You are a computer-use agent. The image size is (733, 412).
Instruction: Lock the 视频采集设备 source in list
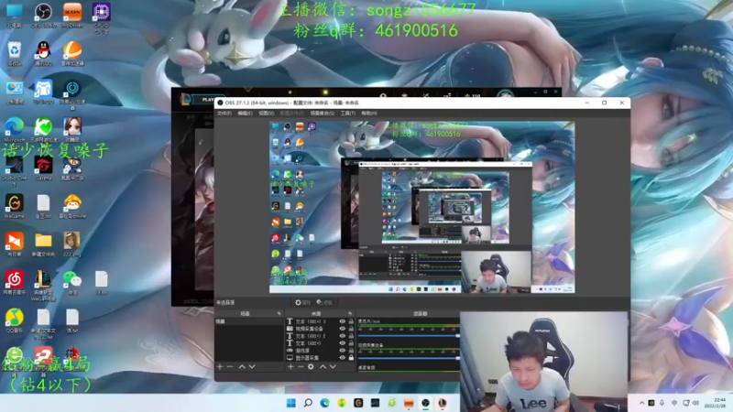coord(351,329)
